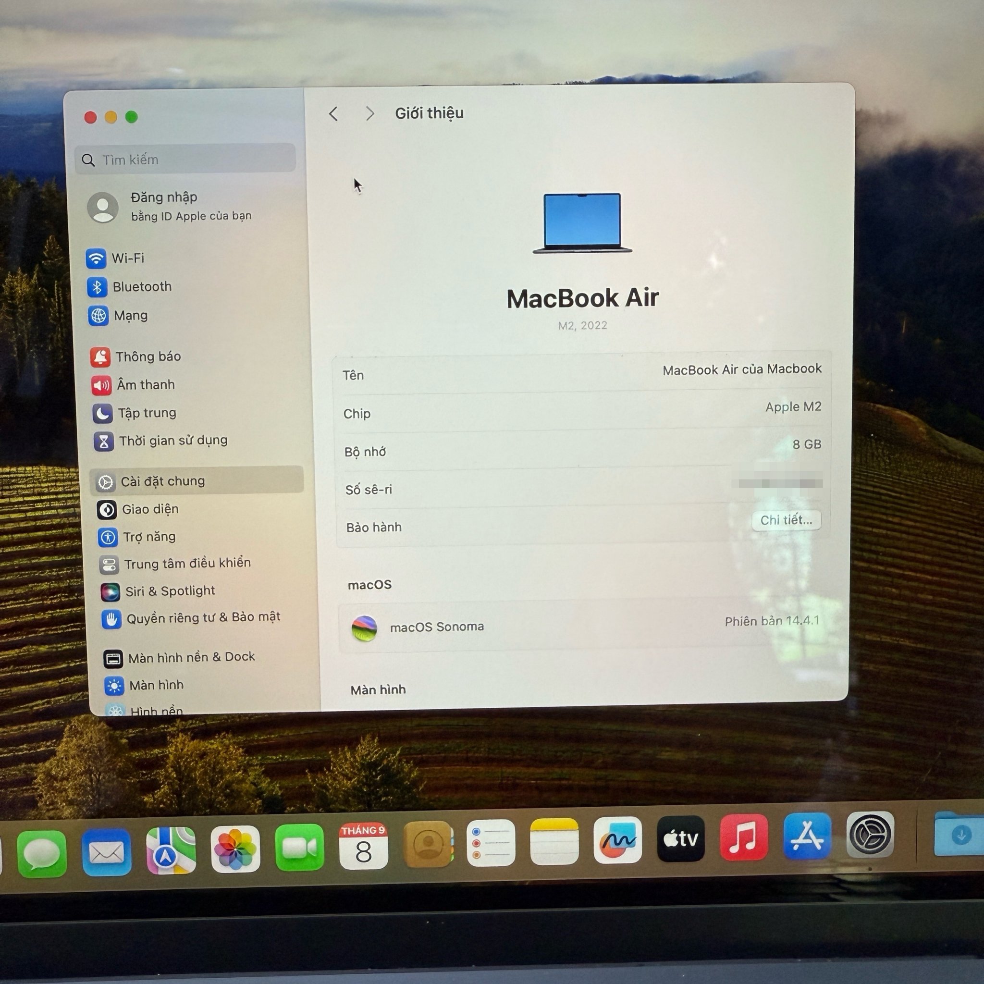Open Thời gian sử dụng settings
This screenshot has height=984, width=984.
point(161,441)
